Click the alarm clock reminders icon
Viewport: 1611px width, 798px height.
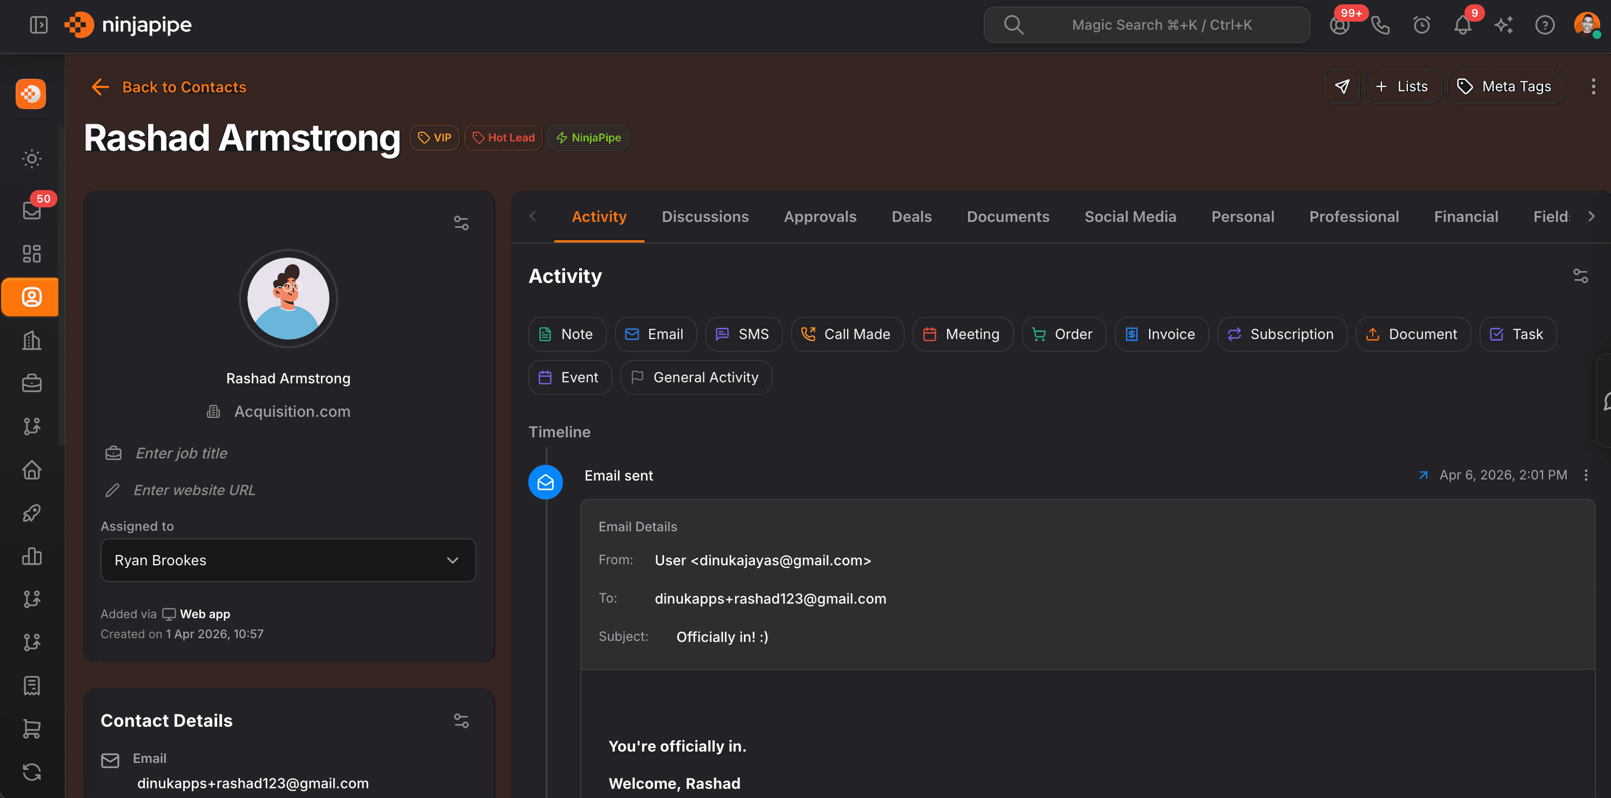(1421, 25)
